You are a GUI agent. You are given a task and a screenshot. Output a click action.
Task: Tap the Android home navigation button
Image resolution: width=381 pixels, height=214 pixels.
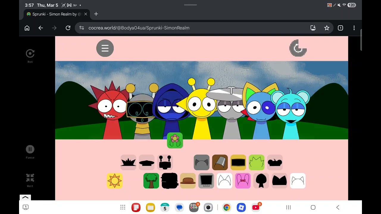coord(313,207)
